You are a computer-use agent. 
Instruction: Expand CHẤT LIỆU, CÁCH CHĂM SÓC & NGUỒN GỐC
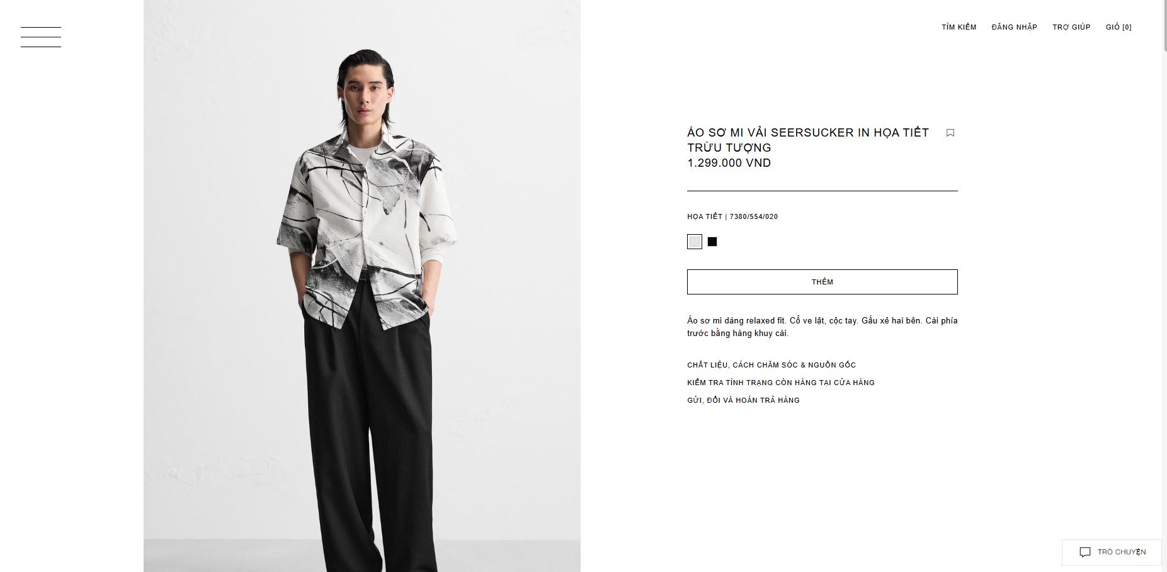(771, 365)
